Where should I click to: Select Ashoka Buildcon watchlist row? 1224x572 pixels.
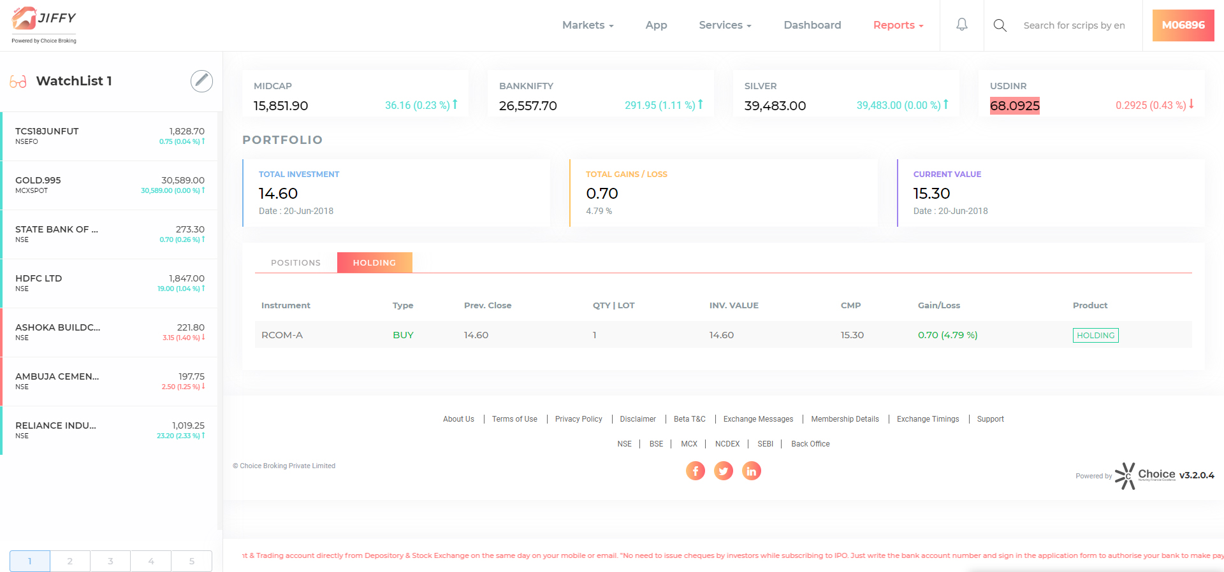109,332
